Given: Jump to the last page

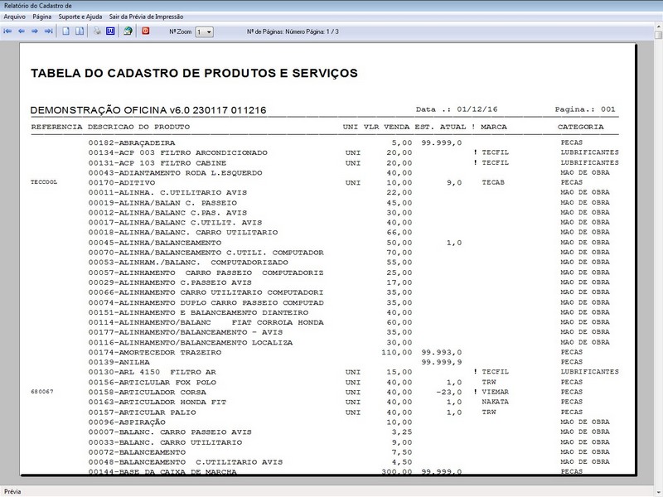Looking at the screenshot, I should 48,32.
